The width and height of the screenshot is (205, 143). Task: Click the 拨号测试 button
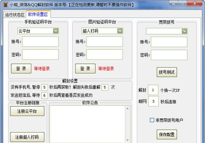[167, 72]
